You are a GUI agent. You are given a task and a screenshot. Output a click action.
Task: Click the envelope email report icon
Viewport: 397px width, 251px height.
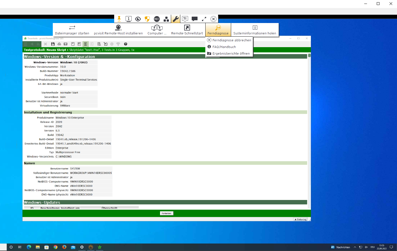[x=66, y=44]
